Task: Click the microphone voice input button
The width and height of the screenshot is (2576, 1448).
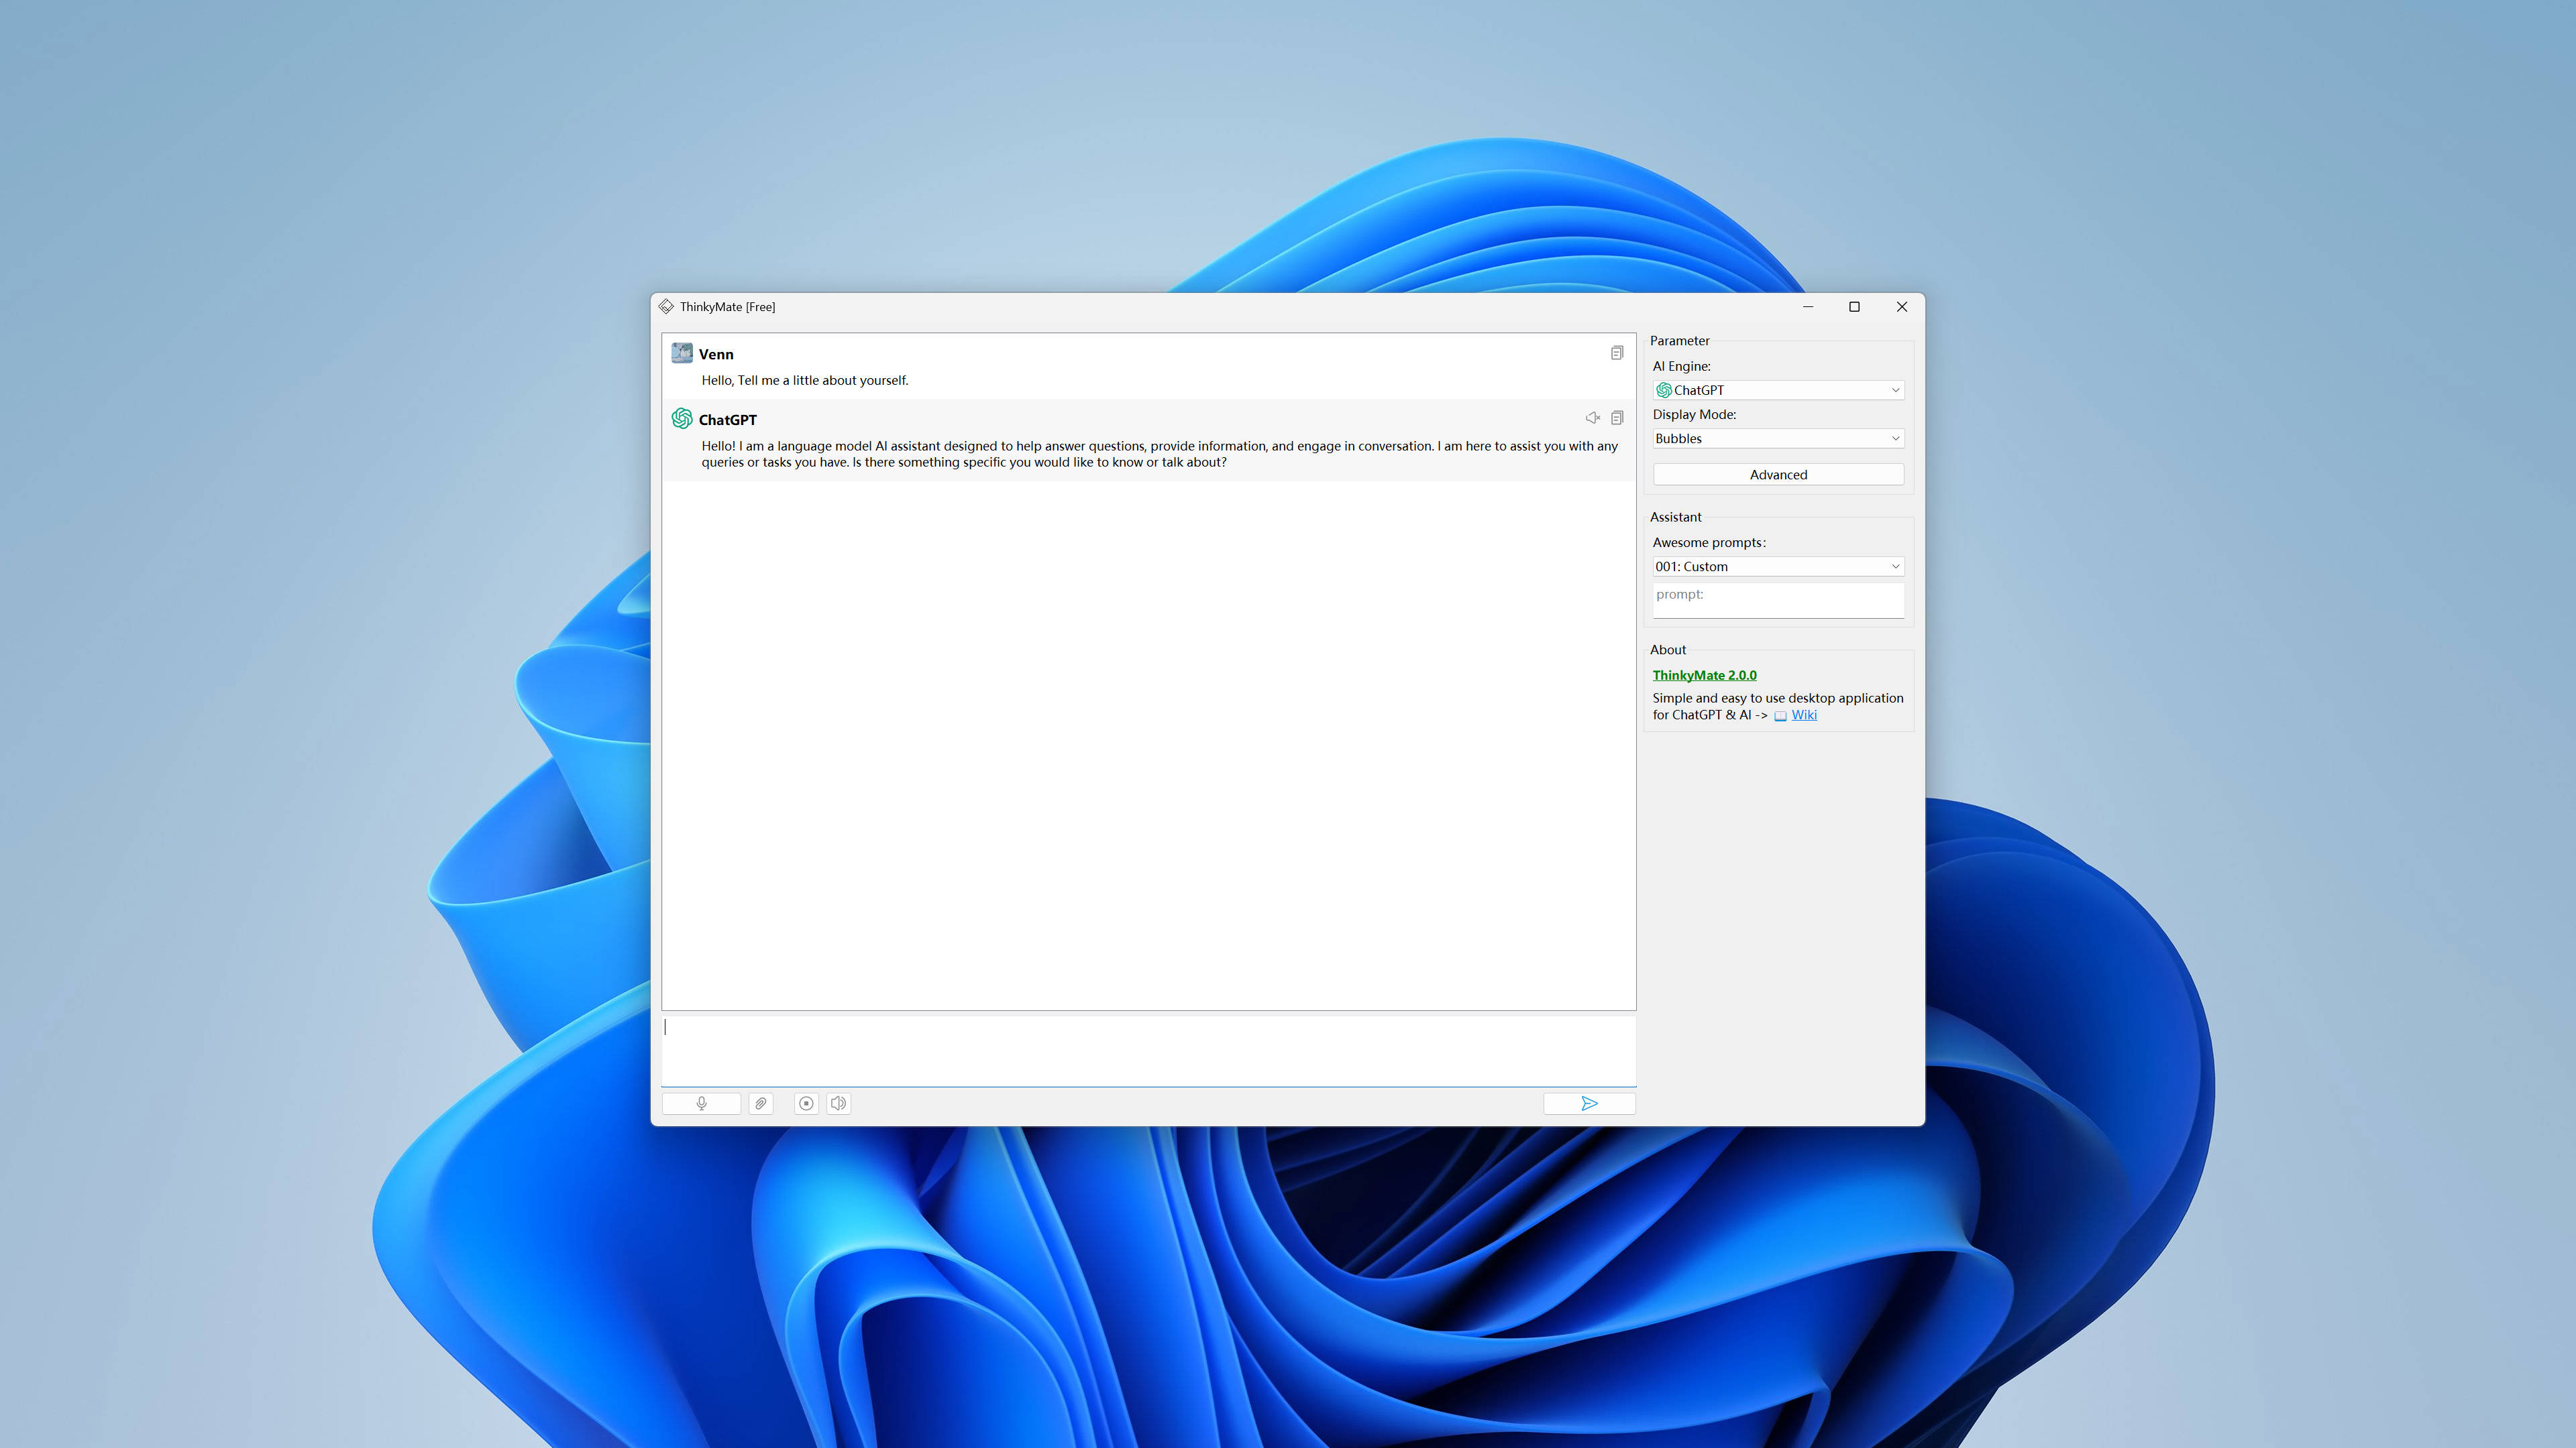Action: [701, 1103]
